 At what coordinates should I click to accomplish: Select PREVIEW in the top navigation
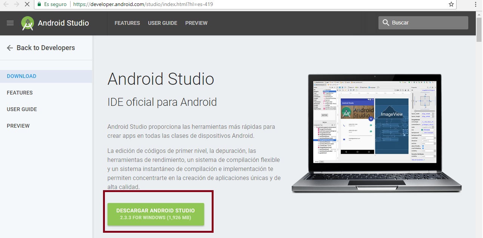(x=196, y=23)
